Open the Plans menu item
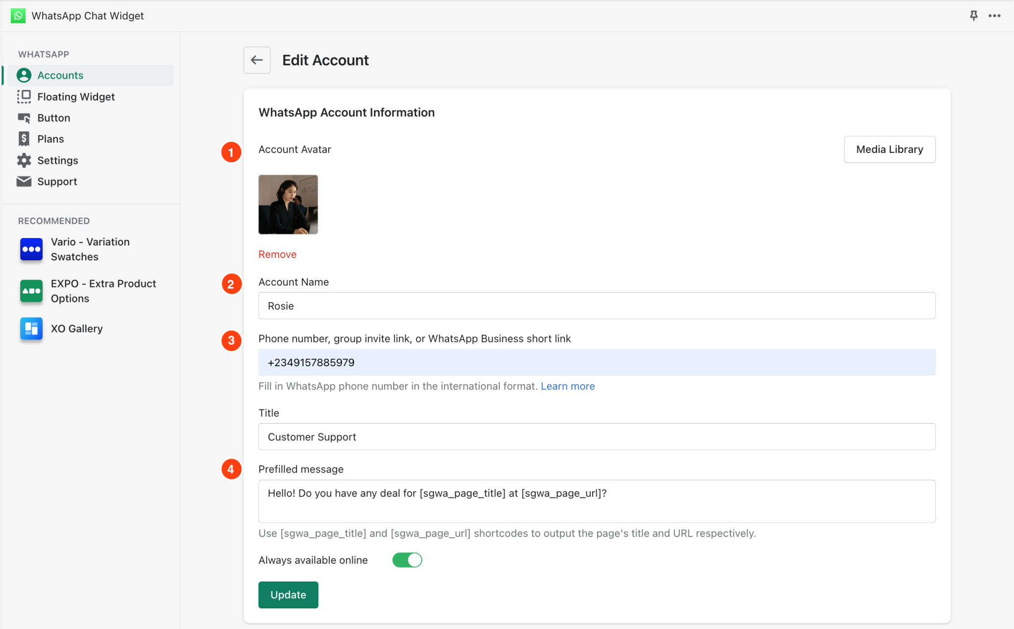The width and height of the screenshot is (1014, 629). [x=90, y=139]
